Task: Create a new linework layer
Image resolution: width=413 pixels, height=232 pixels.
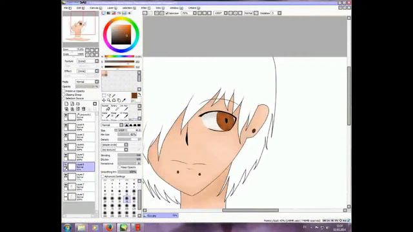Action: (72, 104)
